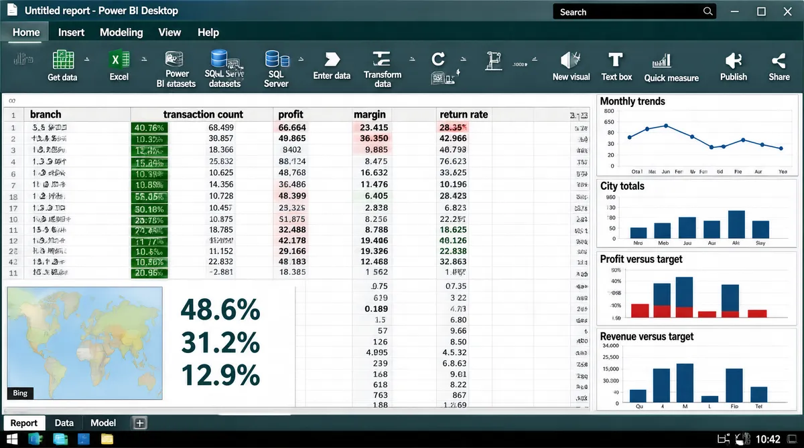This screenshot has width=804, height=448.
Task: Connect to a SQL Server database
Action: 276,70
